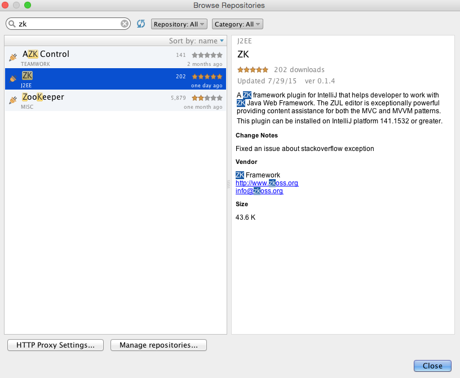The height and width of the screenshot is (378, 460).
Task: Click the AZK Control plugin icon
Action: [13, 57]
